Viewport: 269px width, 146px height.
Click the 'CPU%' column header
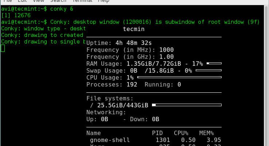click(181, 133)
